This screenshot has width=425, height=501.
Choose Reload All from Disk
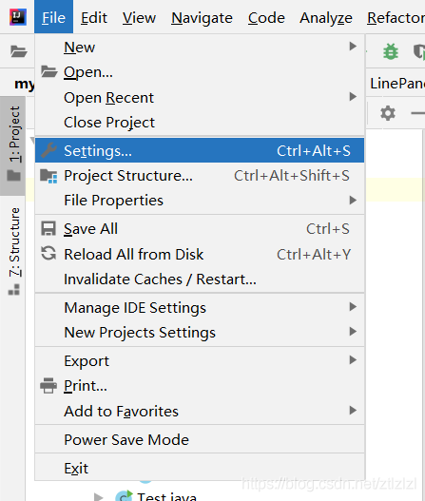click(x=200, y=255)
